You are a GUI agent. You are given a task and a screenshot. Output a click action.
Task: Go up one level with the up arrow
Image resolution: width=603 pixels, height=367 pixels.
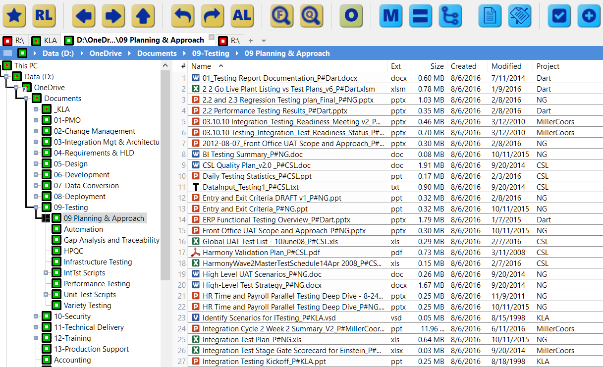143,15
